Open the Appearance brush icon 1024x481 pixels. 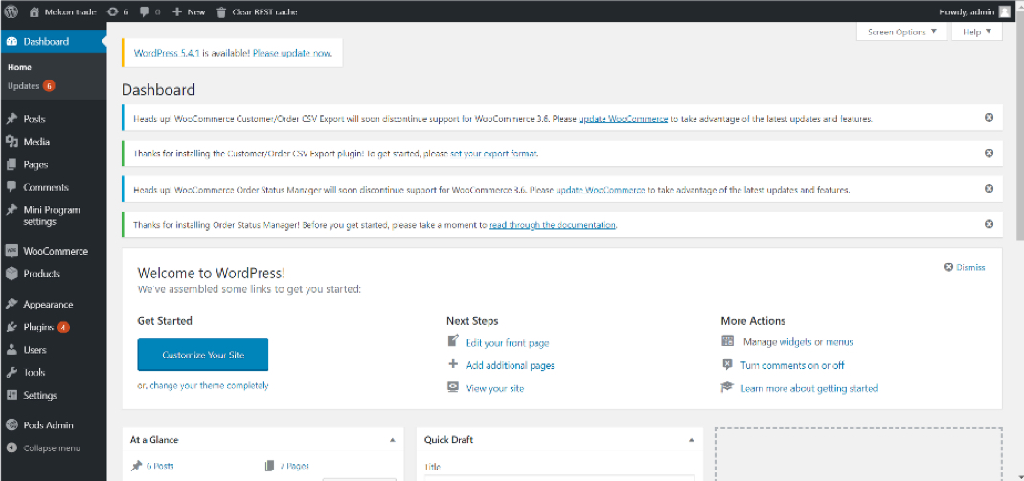click(x=11, y=305)
